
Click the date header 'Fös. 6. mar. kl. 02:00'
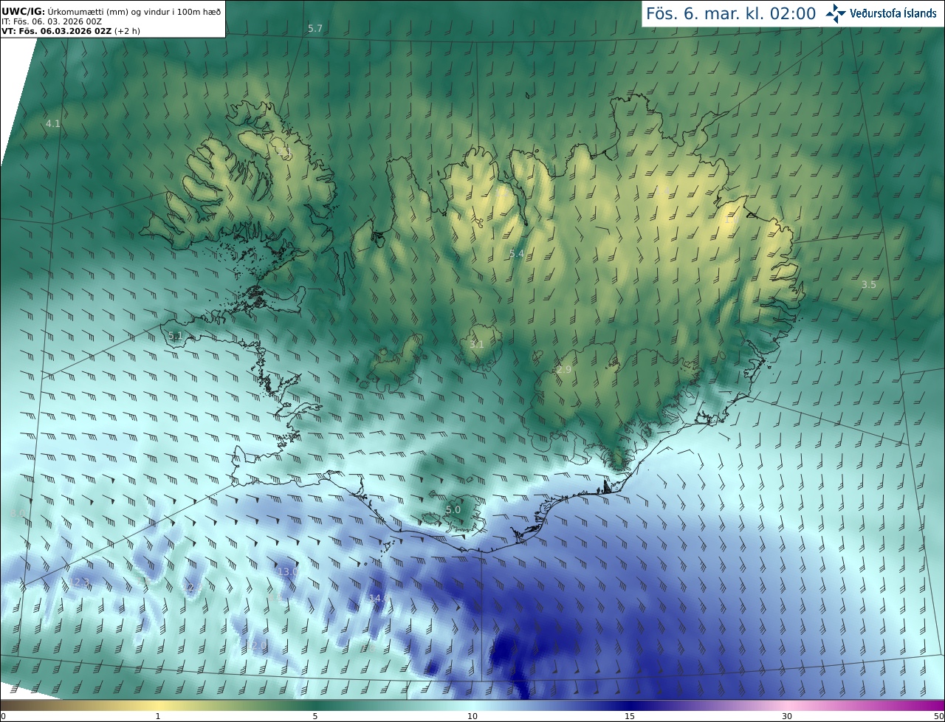click(731, 13)
